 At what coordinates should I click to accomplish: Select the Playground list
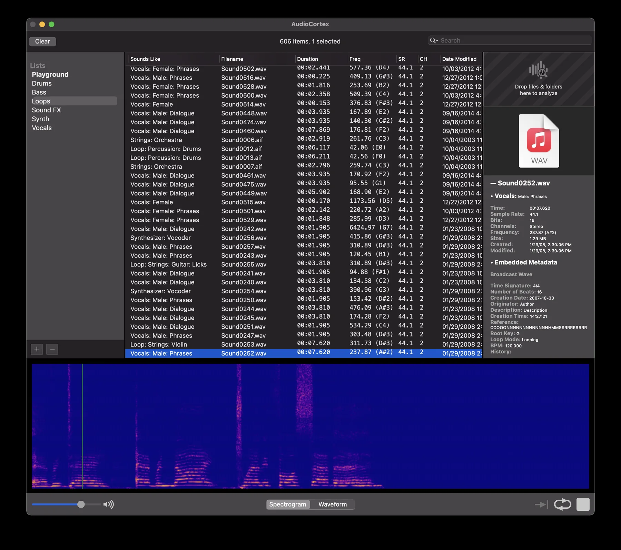coord(50,74)
